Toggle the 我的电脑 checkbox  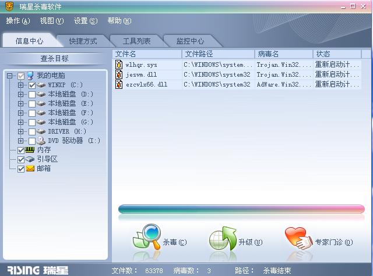point(21,76)
